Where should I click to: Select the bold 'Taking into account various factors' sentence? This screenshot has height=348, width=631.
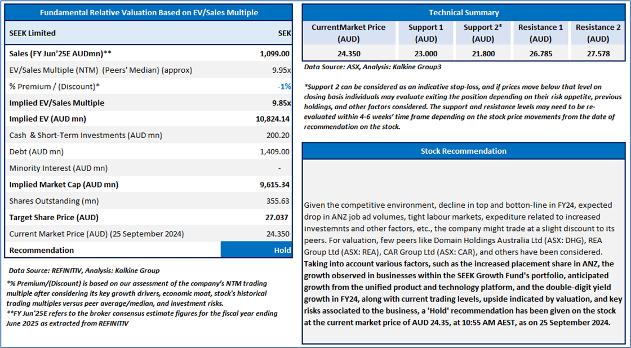(463, 294)
